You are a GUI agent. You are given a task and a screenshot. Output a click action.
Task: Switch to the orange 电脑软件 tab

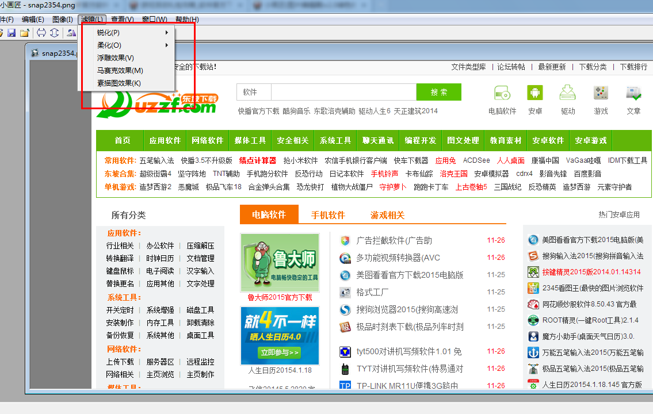pos(269,214)
